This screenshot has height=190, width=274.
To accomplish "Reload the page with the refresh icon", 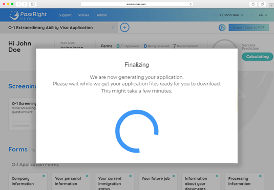I will [191, 4].
